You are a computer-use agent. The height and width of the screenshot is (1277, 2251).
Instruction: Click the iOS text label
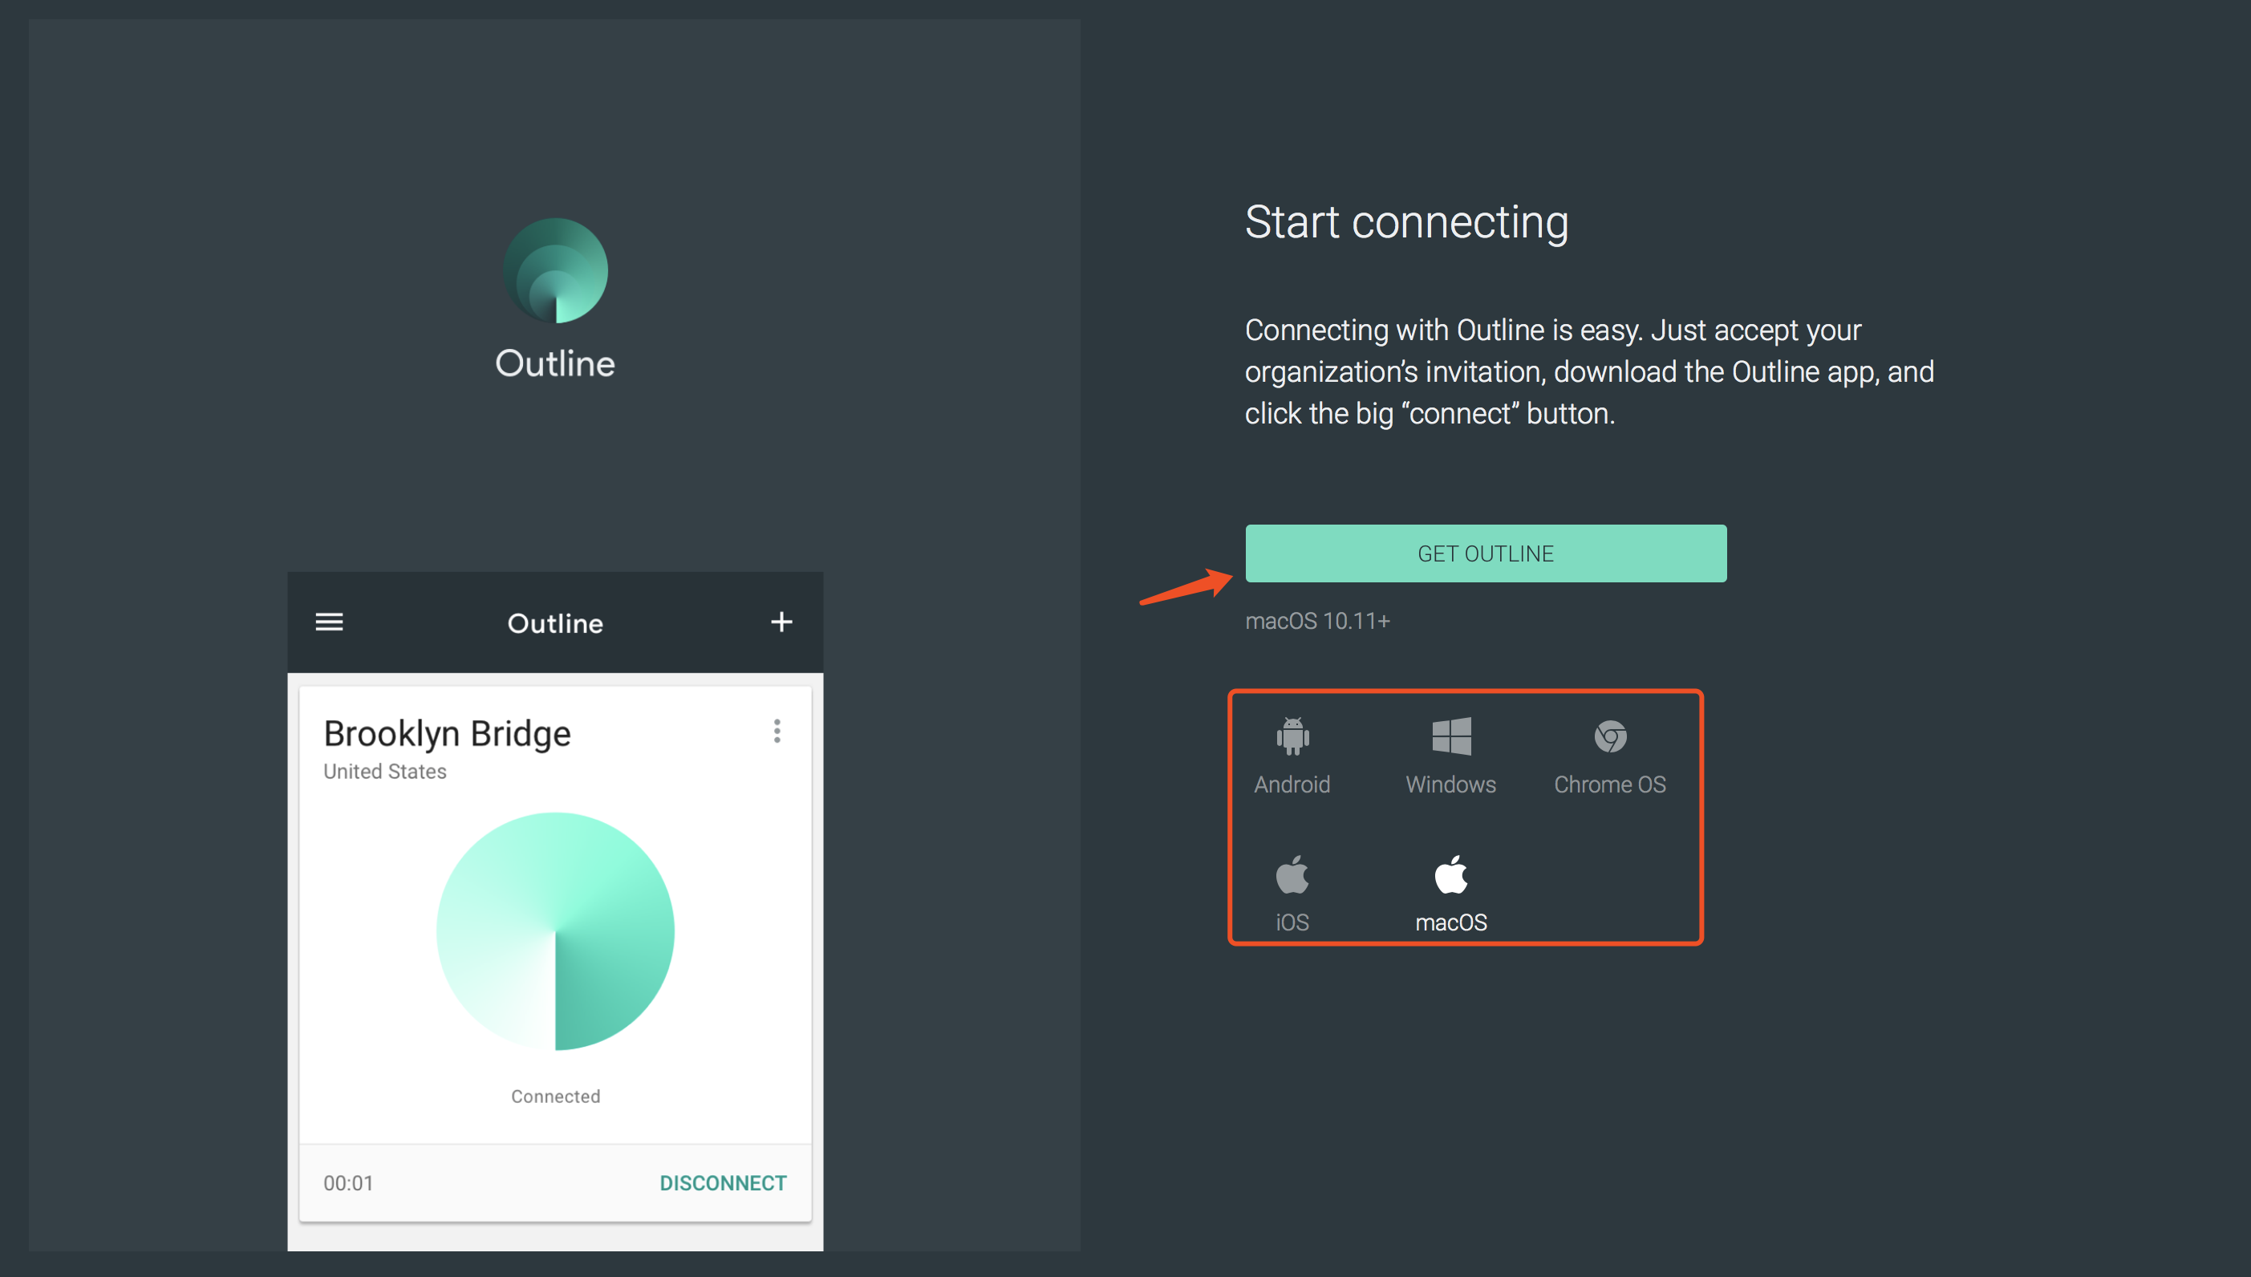point(1292,922)
